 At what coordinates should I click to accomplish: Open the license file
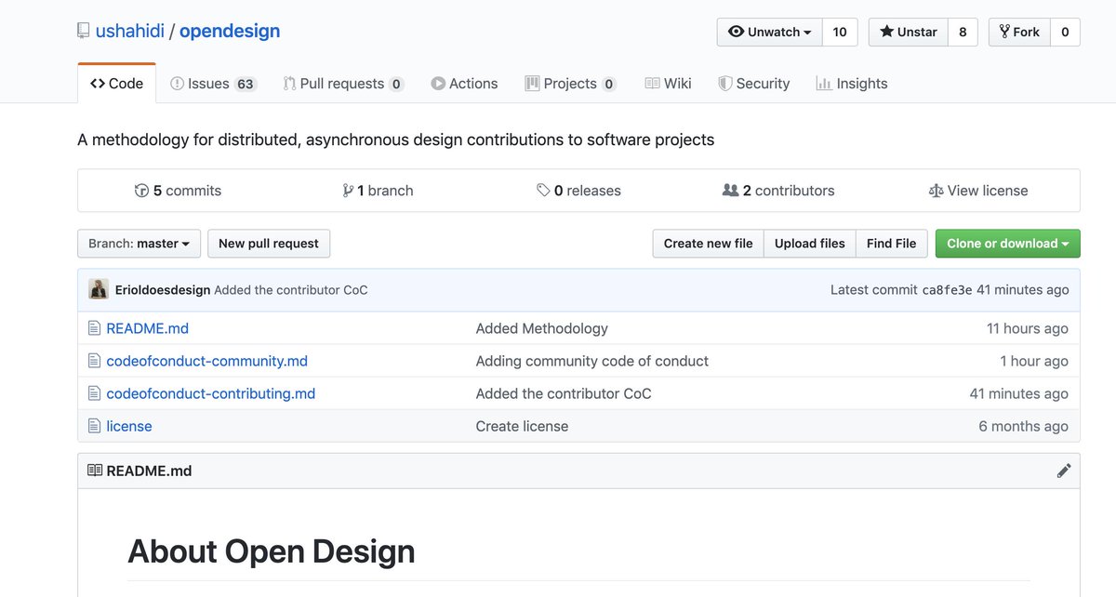click(x=129, y=426)
